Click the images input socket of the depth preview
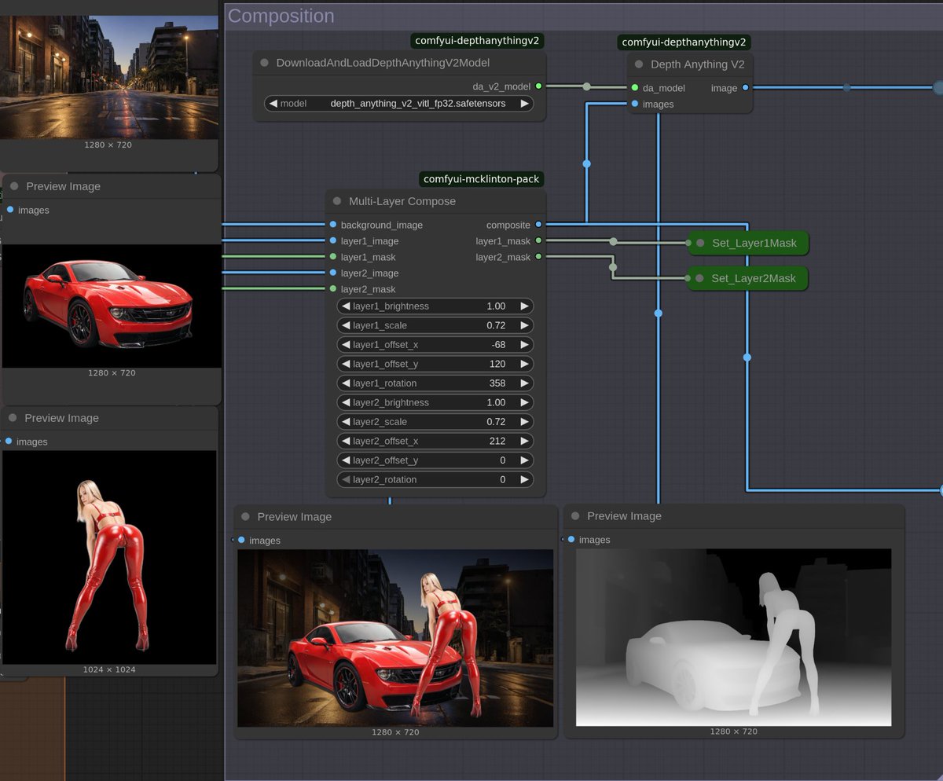943x781 pixels. [x=571, y=539]
